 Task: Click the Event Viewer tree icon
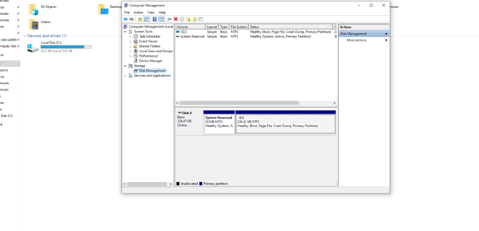pos(136,42)
